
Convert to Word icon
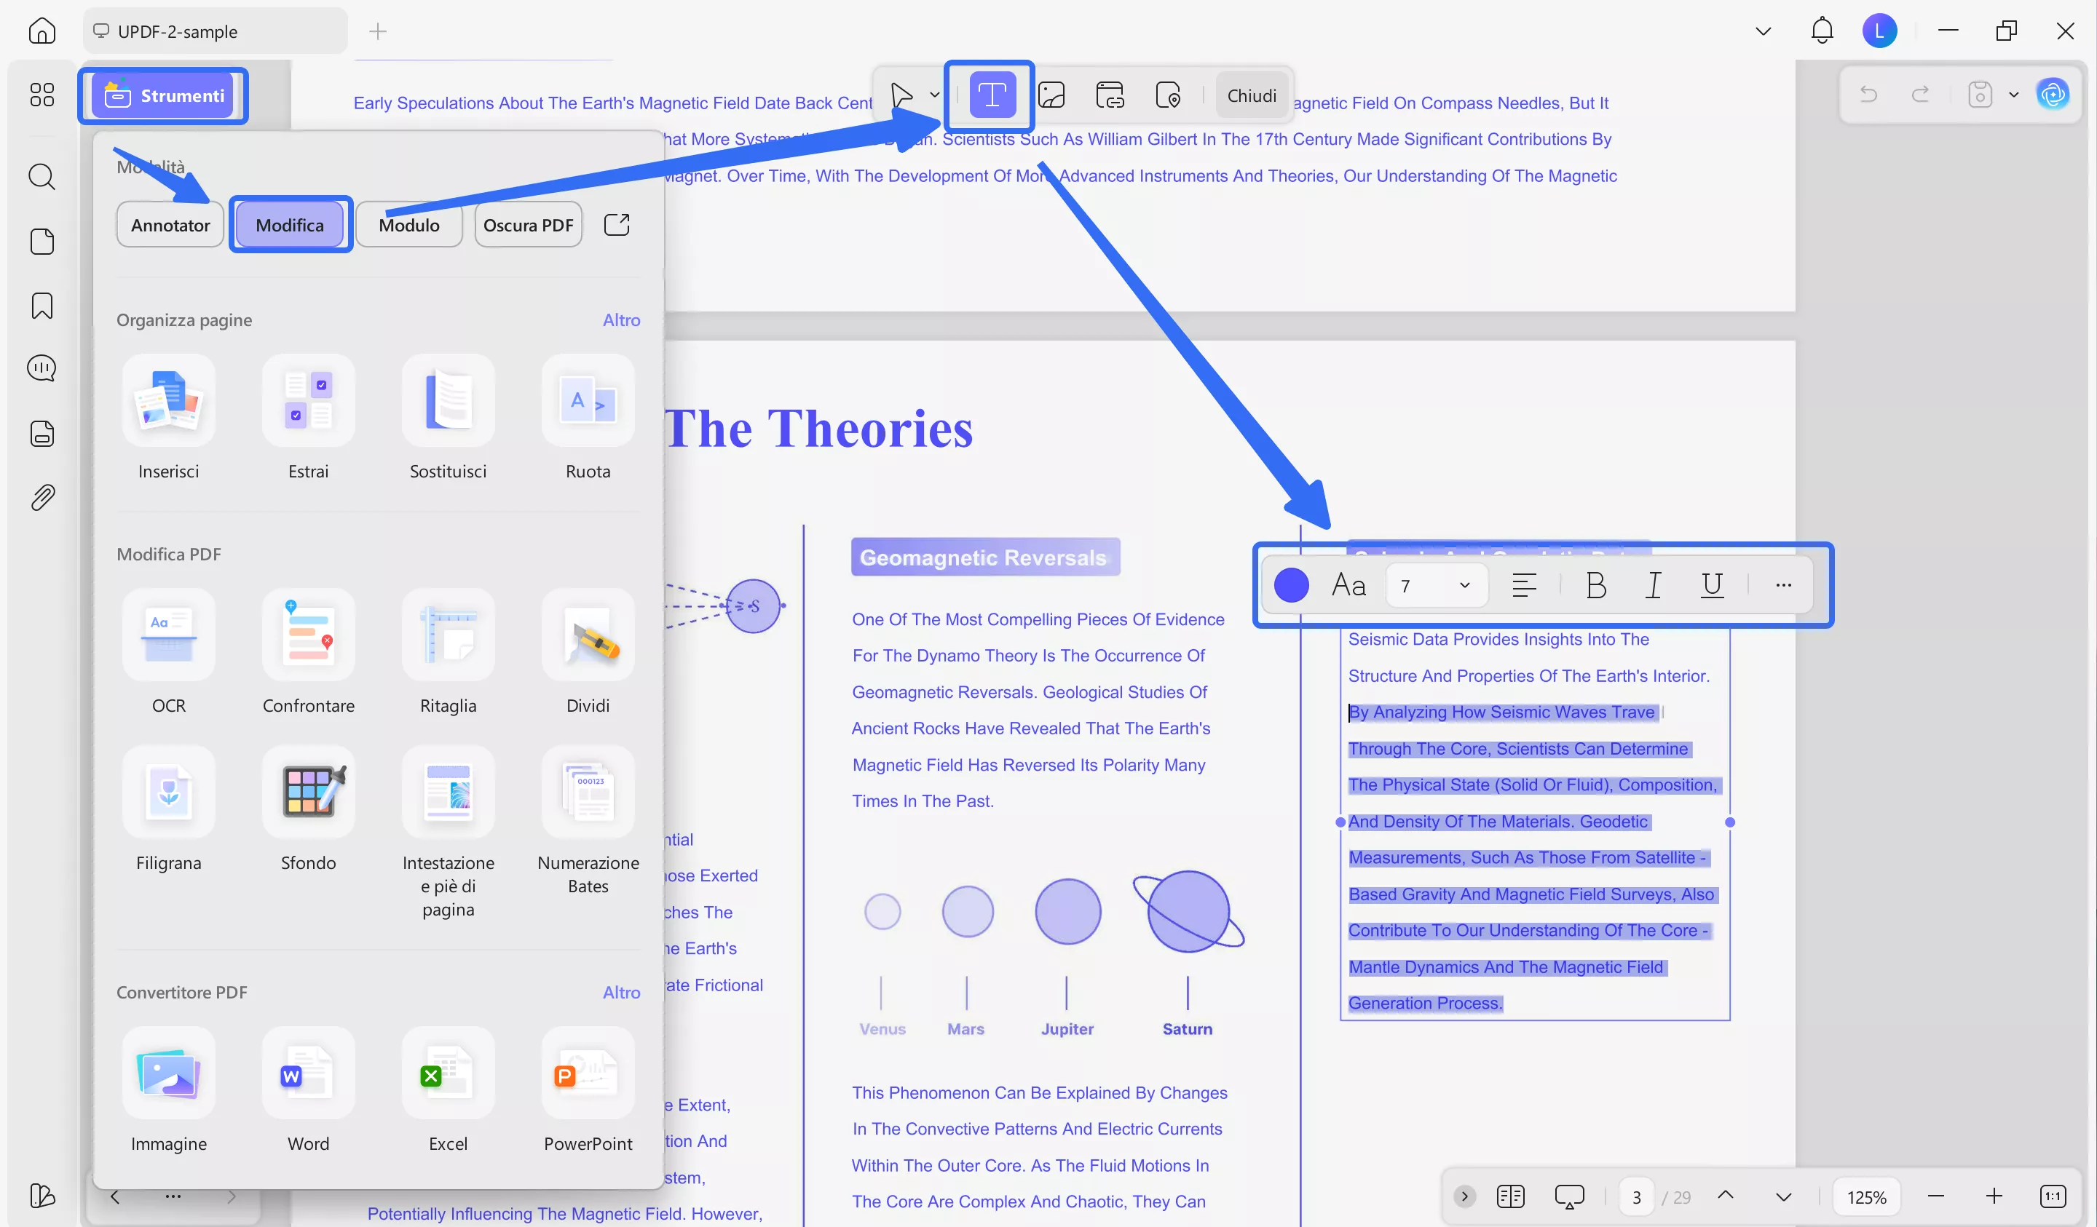[308, 1073]
